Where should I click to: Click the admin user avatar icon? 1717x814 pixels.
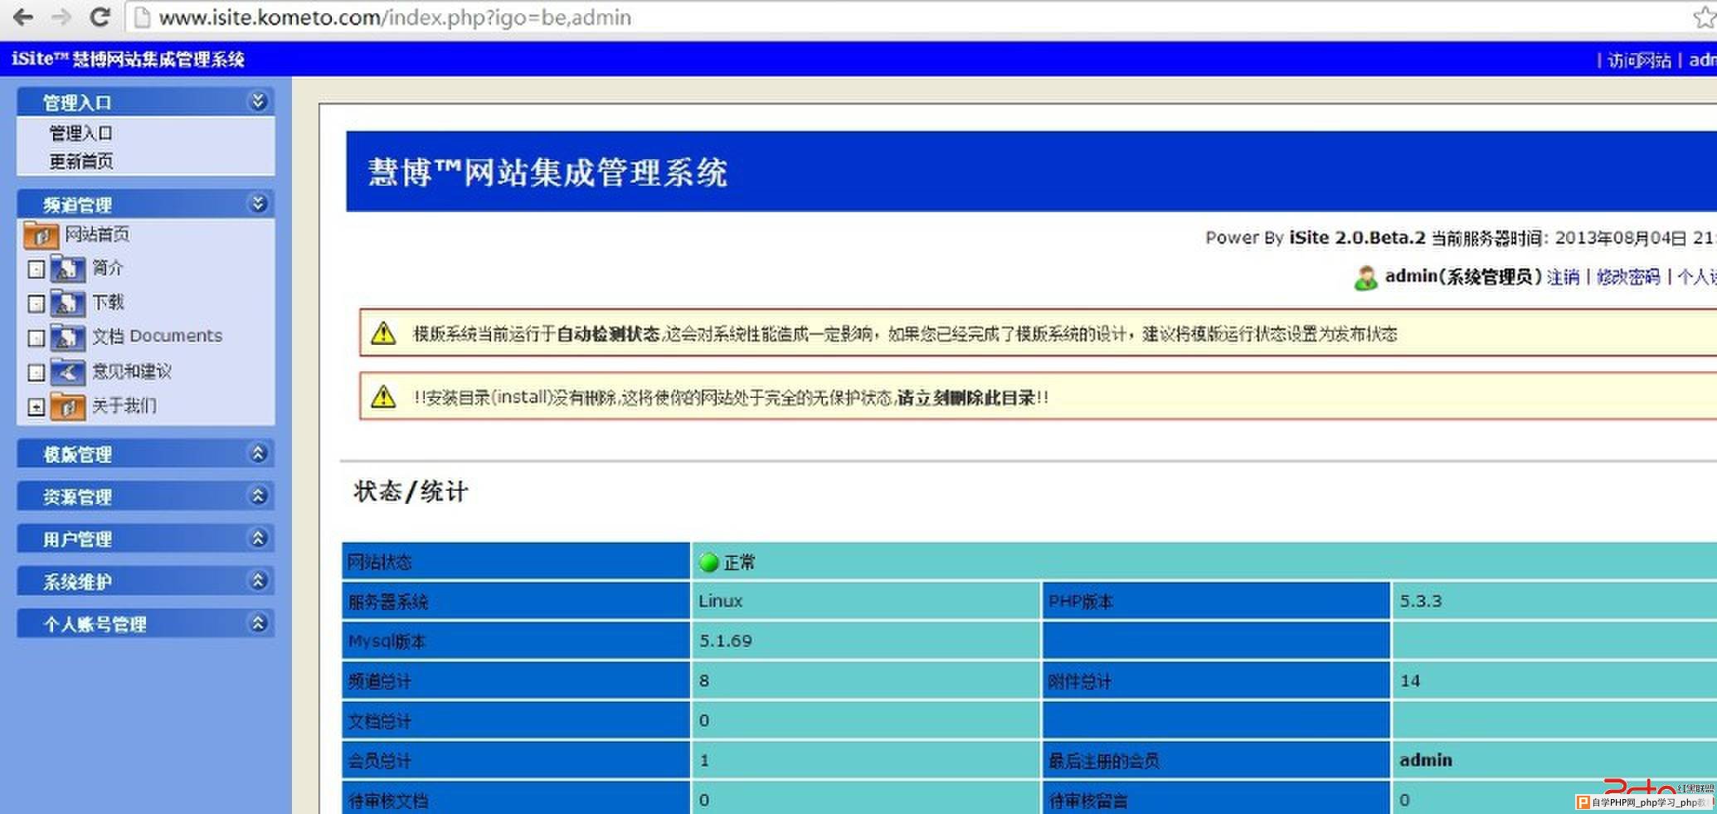pos(1365,278)
